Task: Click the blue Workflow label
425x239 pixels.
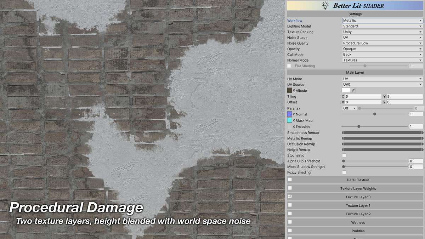Action: coord(295,21)
